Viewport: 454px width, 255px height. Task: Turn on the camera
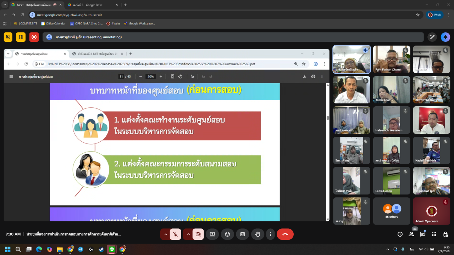(x=198, y=234)
